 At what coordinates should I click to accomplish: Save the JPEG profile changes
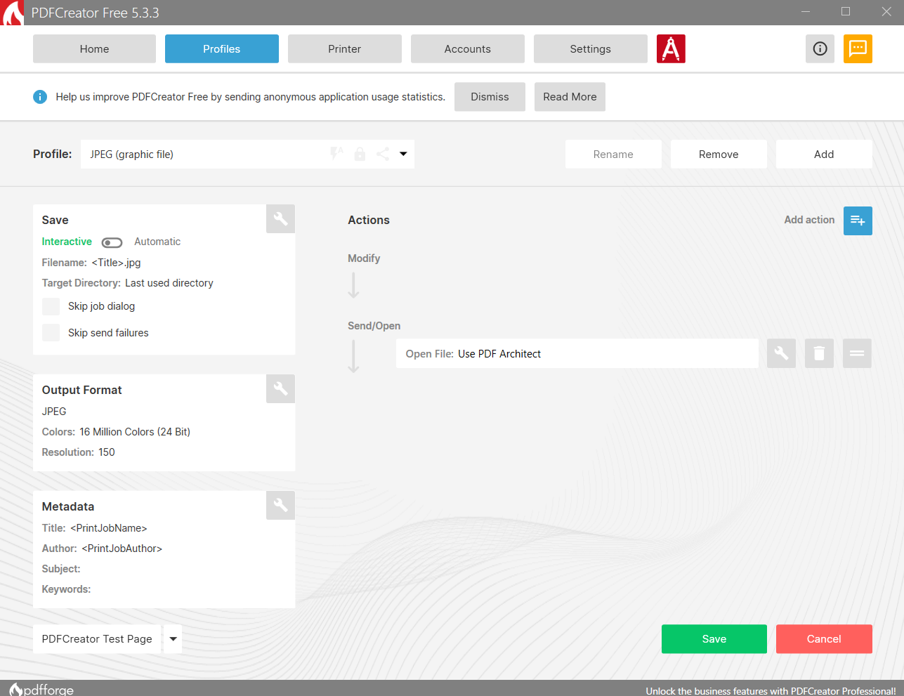click(x=714, y=638)
